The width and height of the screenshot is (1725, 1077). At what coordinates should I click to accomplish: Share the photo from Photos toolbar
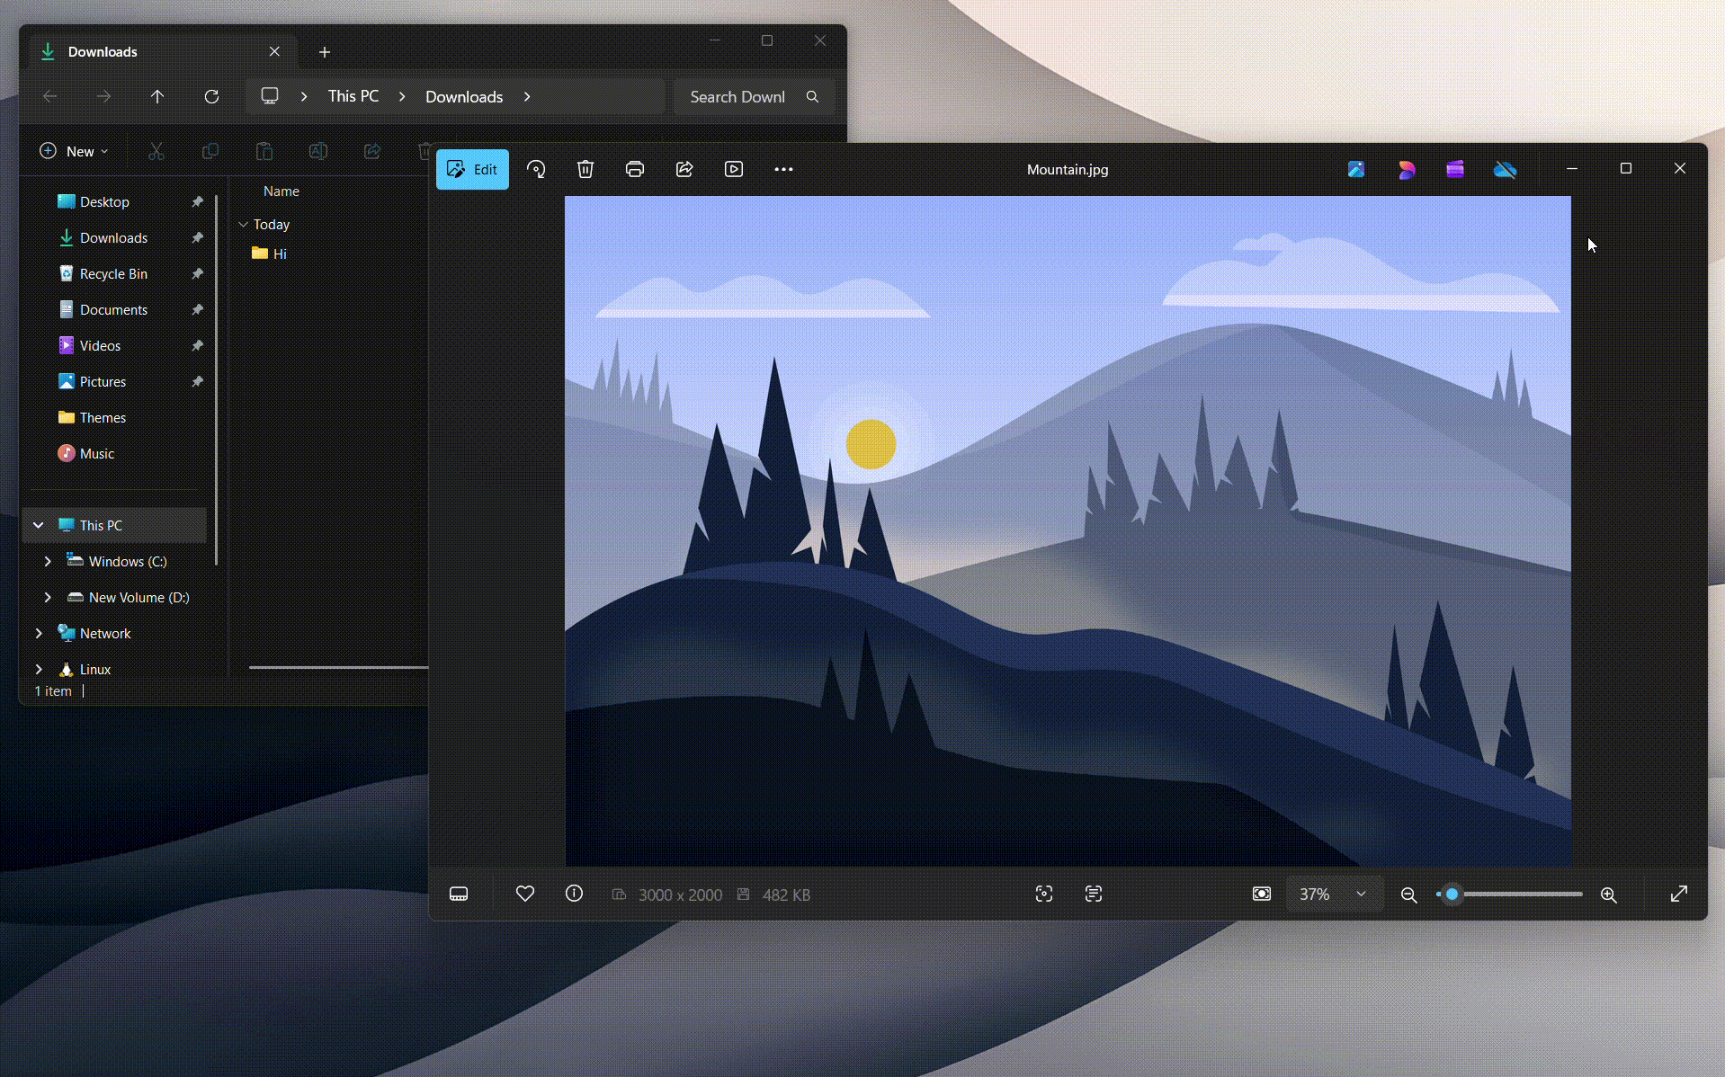[x=684, y=169]
